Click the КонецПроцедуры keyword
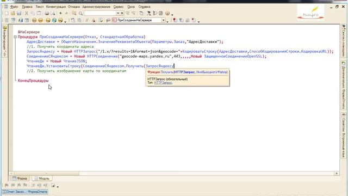The width and height of the screenshot is (348, 196). [x=33, y=81]
